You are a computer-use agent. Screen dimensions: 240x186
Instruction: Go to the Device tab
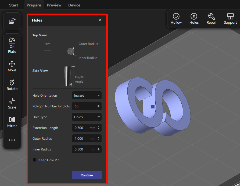(x=74, y=5)
